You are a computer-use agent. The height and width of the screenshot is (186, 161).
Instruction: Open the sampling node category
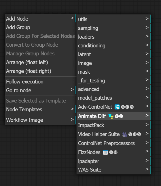(114, 28)
